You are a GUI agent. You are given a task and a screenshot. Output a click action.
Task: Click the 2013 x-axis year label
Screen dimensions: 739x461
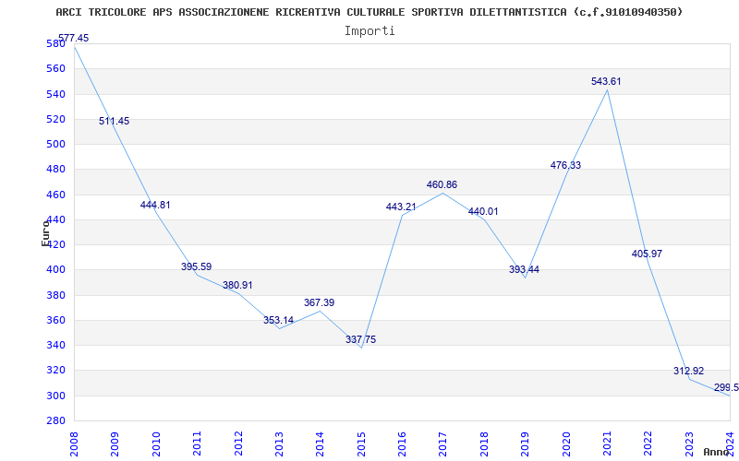[279, 443]
